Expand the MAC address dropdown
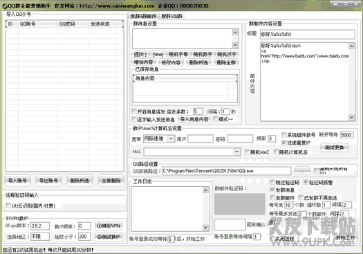The width and height of the screenshot is (363, 254). pyautogui.click(x=237, y=152)
